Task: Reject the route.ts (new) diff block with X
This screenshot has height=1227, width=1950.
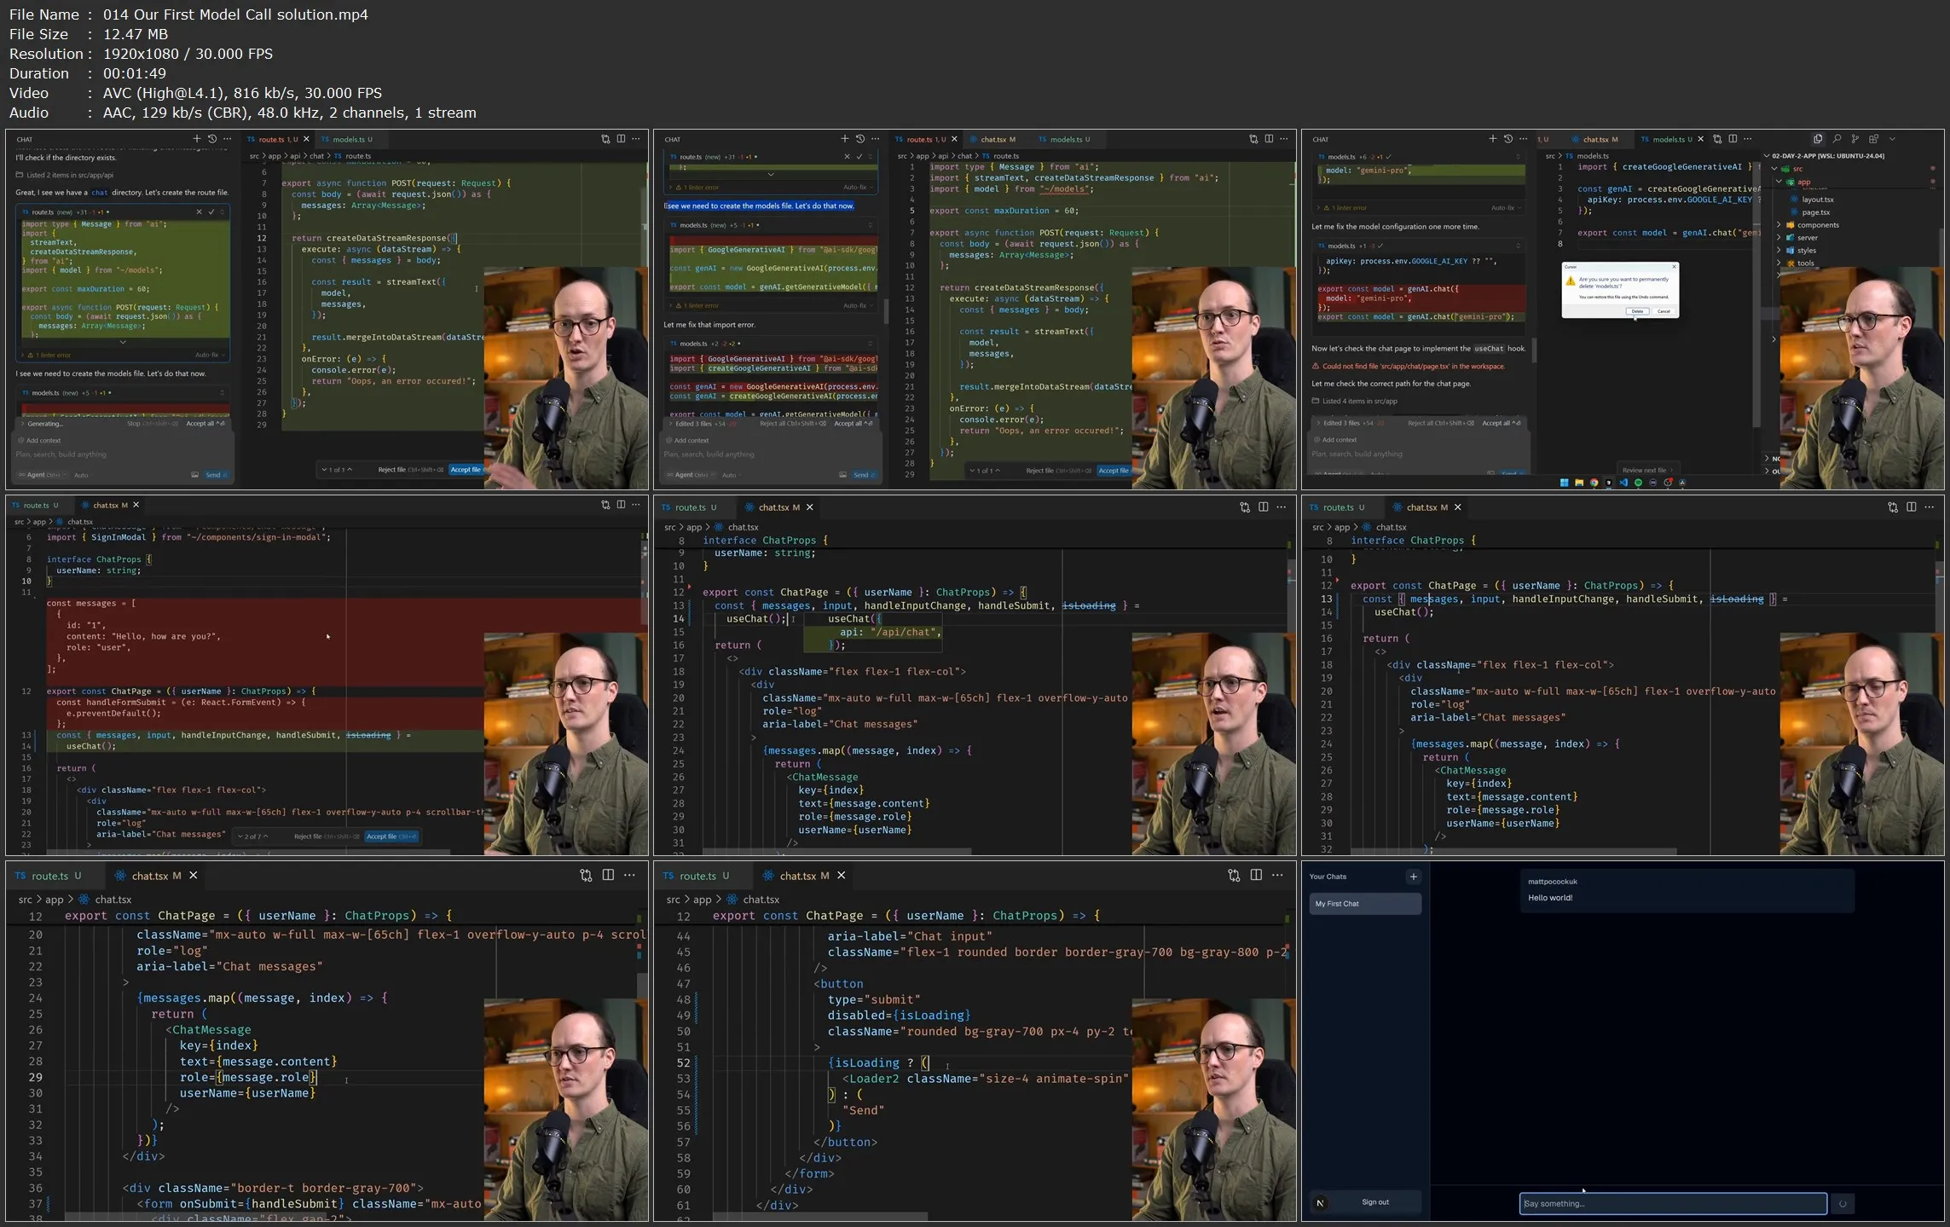Action: click(x=200, y=212)
